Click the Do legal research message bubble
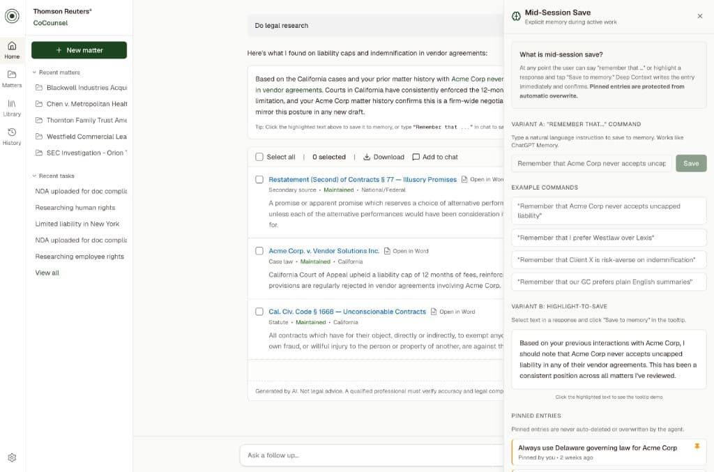The width and height of the screenshot is (714, 472). tap(376, 26)
